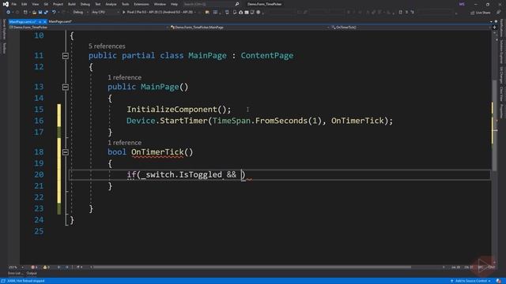Click the Undo arrow icon
This screenshot has width=506, height=284.
[54, 13]
